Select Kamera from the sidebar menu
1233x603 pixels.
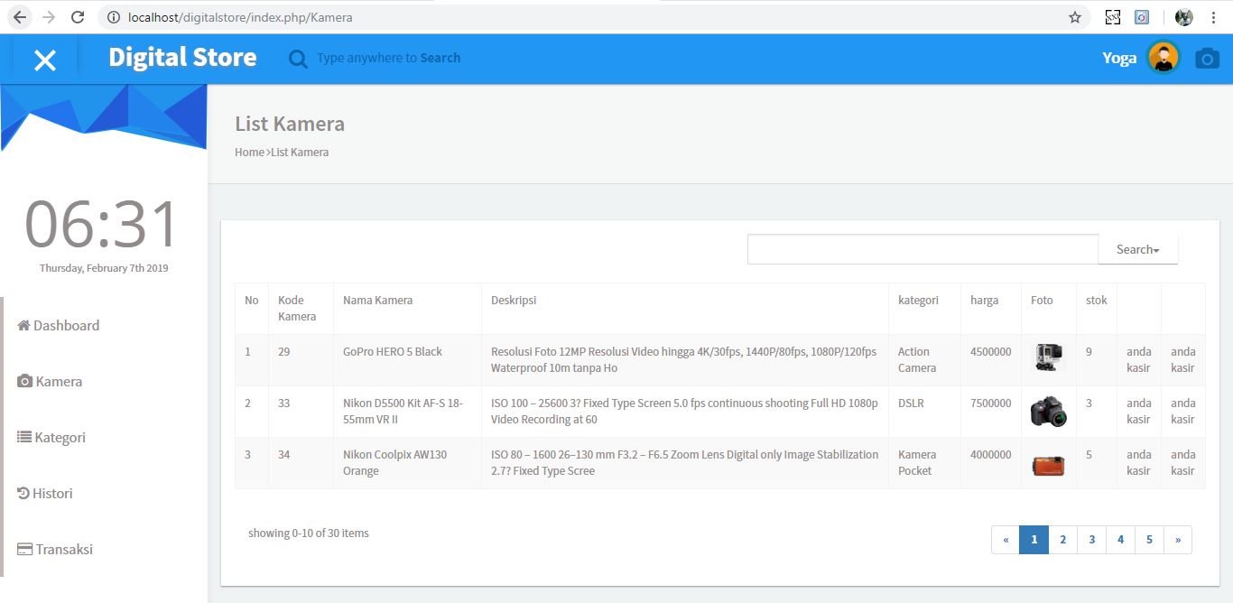57,381
